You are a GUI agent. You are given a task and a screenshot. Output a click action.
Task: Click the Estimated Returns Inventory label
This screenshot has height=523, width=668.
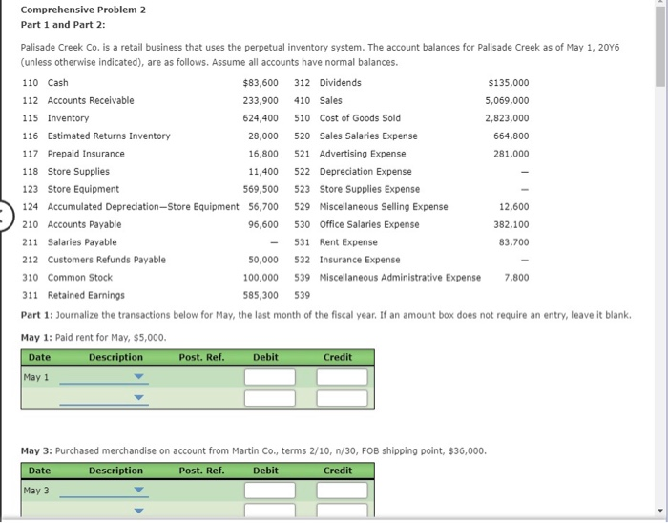coord(109,136)
